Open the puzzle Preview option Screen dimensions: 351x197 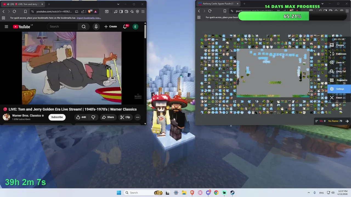(x=339, y=45)
